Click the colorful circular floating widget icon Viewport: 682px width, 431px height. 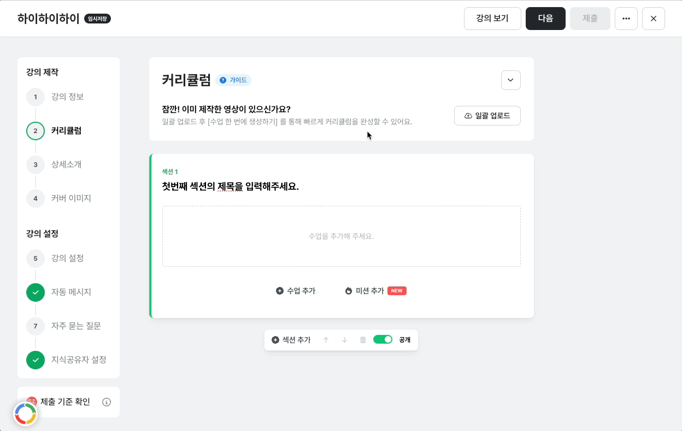pos(25,414)
